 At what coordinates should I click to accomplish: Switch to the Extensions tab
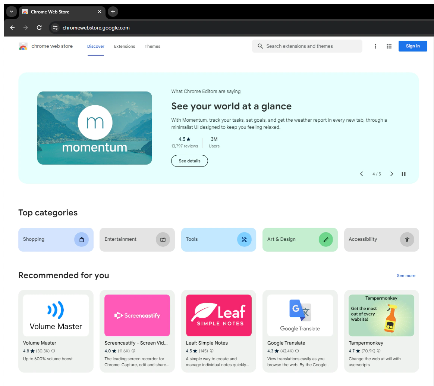(125, 47)
